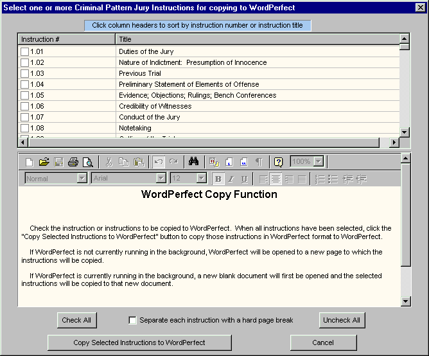Align text right
The height and width of the screenshot is (356, 429).
[x=289, y=179]
